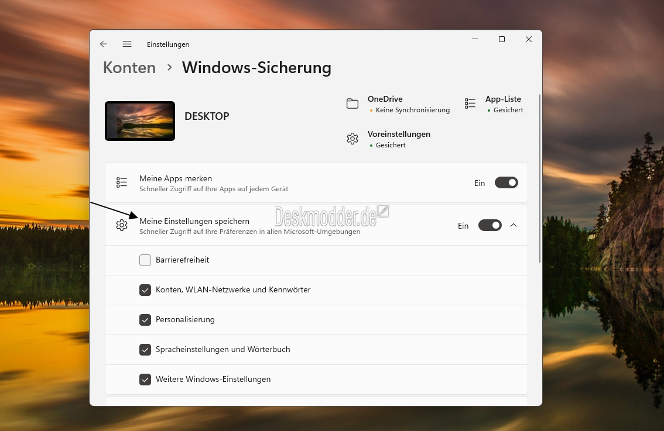Turn off the Meine Apps merken toggle
Screen dimensions: 664x431
506,182
